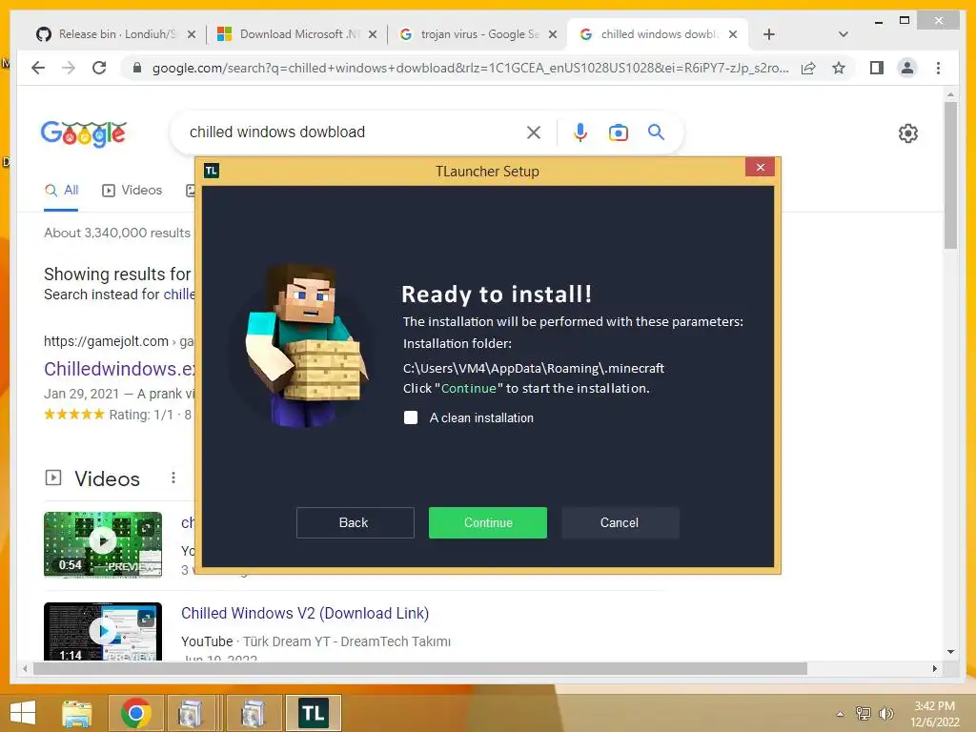
Task: Close the 'Download Microsoft .NET' tab
Action: click(x=373, y=35)
